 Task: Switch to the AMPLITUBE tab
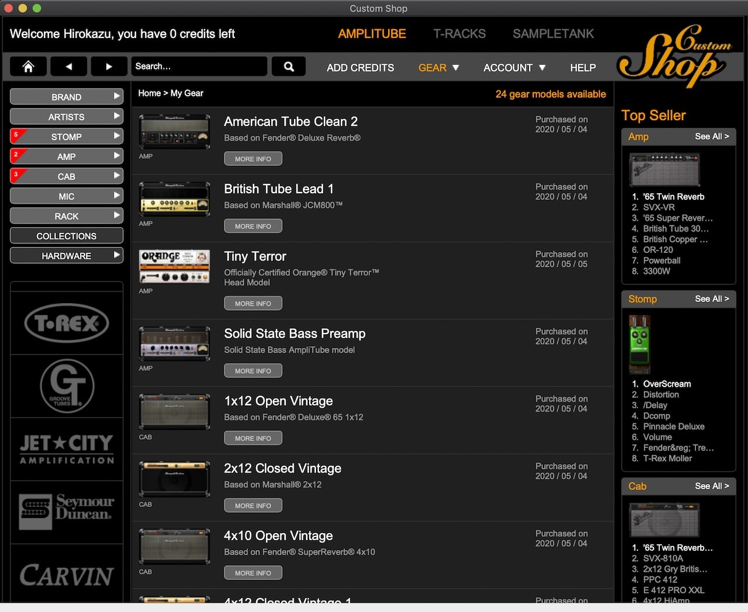372,34
